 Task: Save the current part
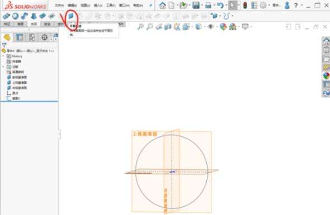196,5
